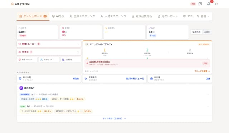The image size is (229, 133).
Task: Click the purple 直近のOJT section icon
Action: [21, 88]
